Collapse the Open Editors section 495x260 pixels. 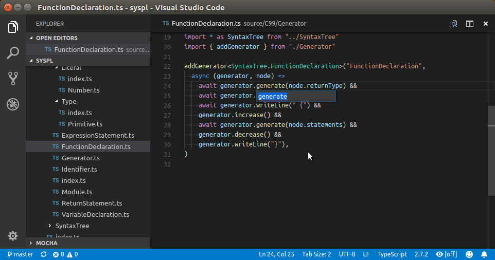tap(57, 38)
